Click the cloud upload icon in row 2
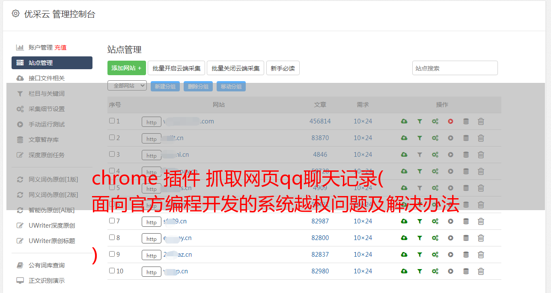This screenshot has width=551, height=293. tap(404, 138)
